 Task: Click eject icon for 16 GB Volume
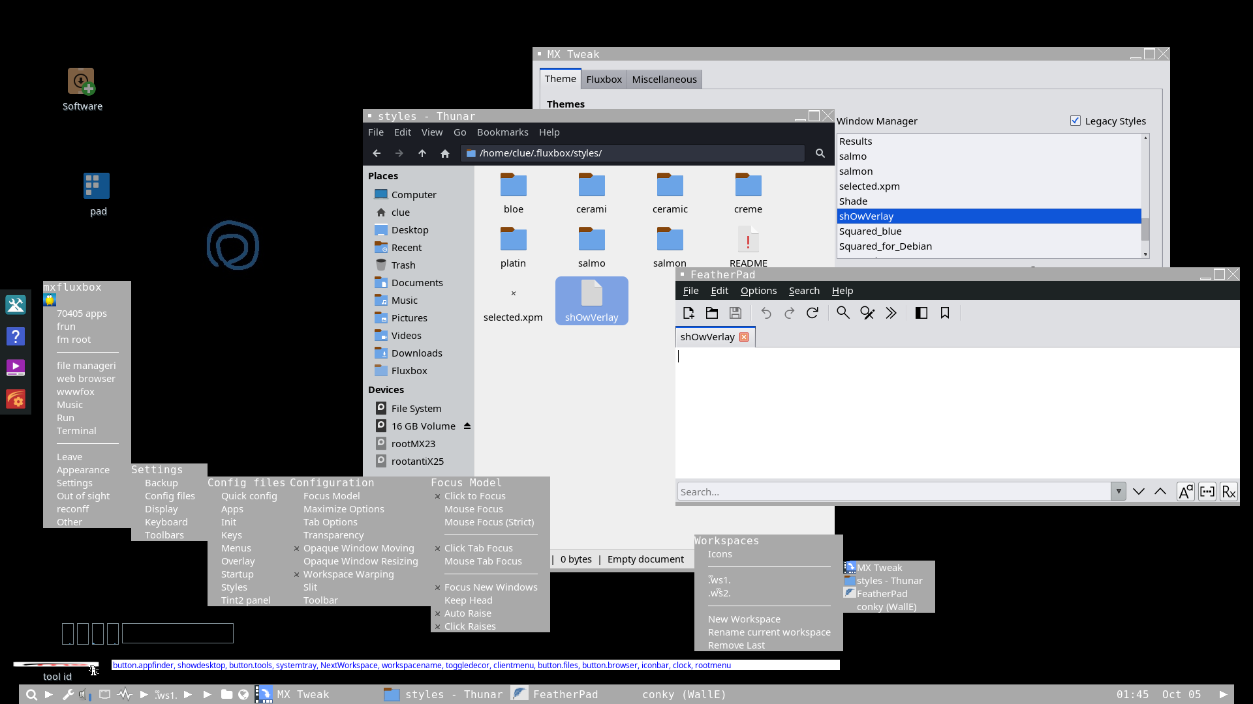click(467, 426)
